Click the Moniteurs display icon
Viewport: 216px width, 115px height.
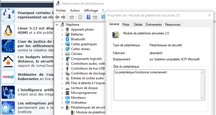(x=67, y=98)
